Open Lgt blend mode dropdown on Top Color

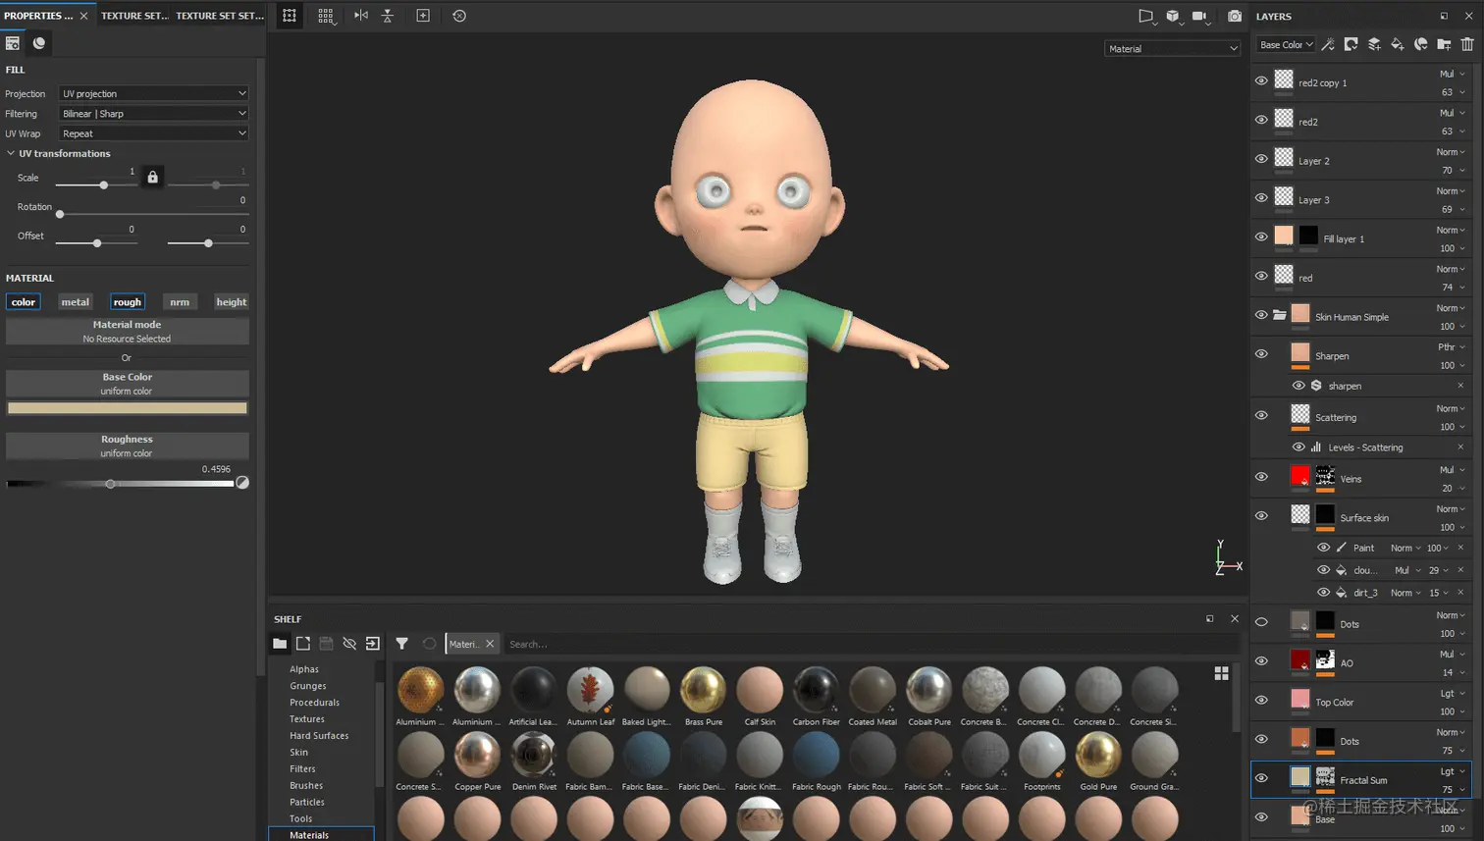(1453, 693)
